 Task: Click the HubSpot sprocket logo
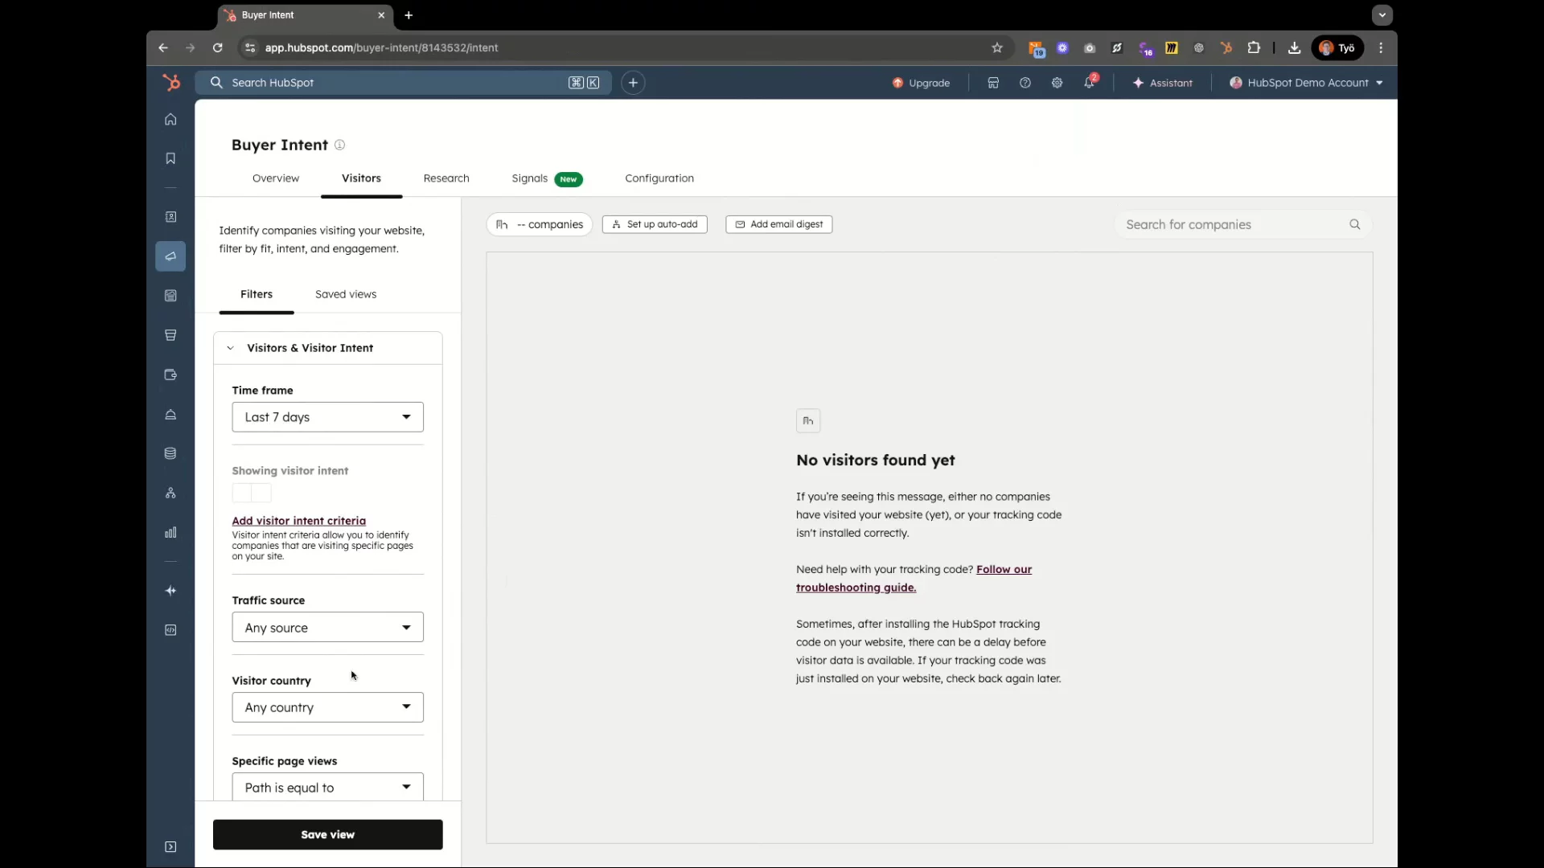click(170, 83)
